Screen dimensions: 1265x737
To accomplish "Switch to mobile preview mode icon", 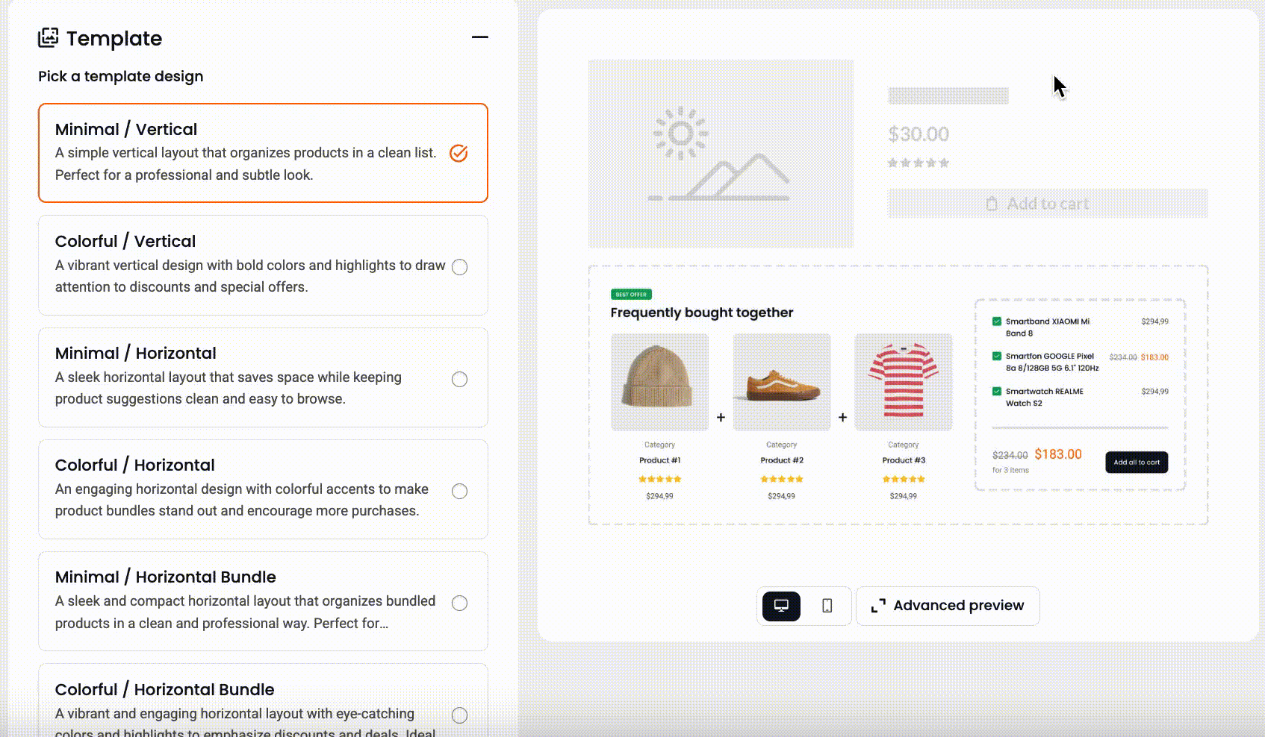I will click(827, 606).
